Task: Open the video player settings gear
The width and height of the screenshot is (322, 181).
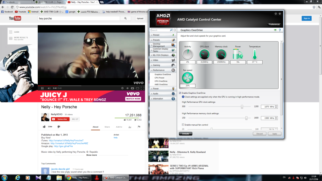Action: point(122,88)
